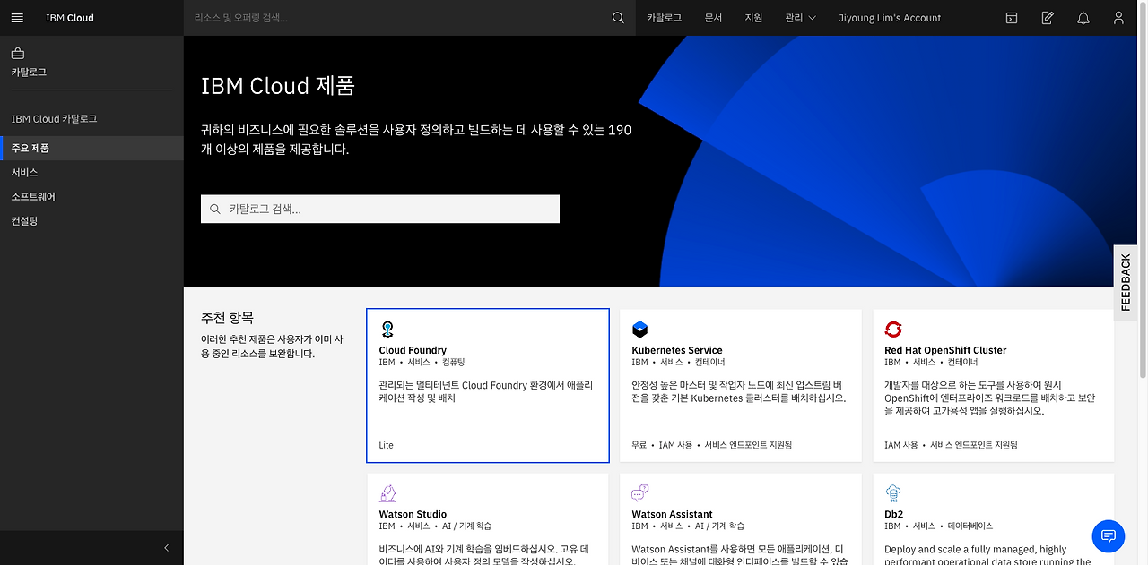1148x565 pixels.
Task: Open the Watson Assistant card title
Action: click(672, 514)
